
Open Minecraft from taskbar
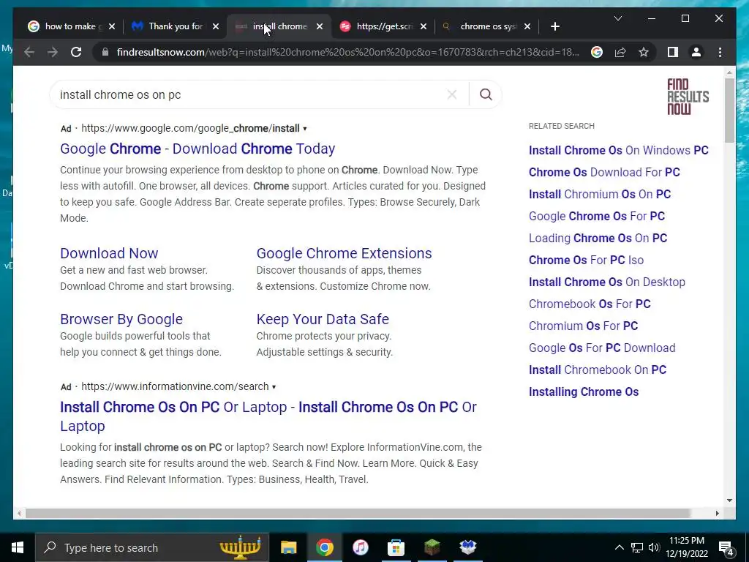[x=432, y=547]
